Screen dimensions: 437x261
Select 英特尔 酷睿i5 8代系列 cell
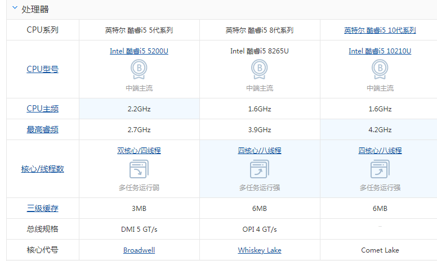(260, 30)
